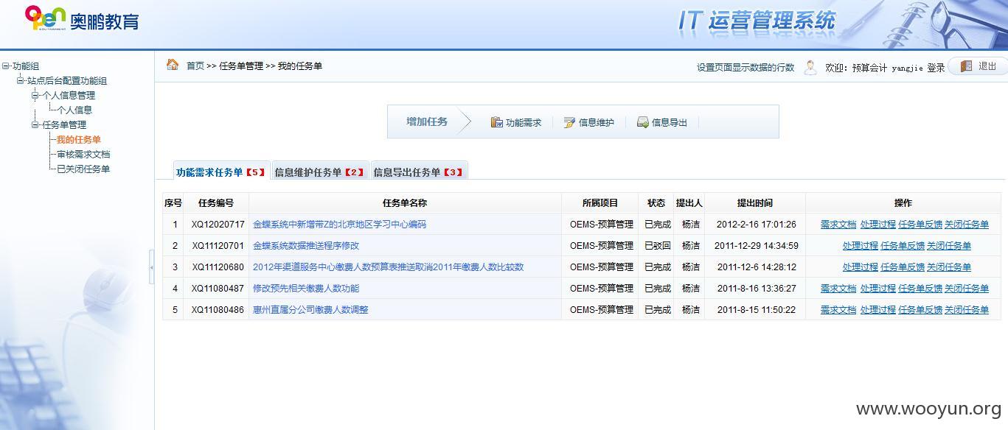This screenshot has width=1008, height=430.
Task: Open 审核需求文档 in the tree
Action: pos(83,154)
